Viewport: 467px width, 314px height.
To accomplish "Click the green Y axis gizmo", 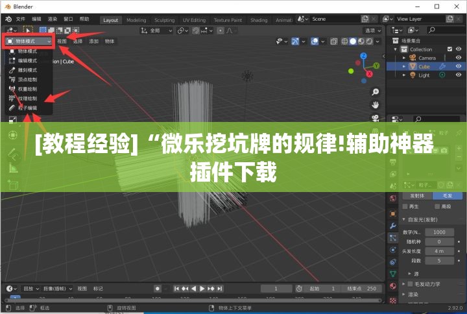I will [x=376, y=66].
